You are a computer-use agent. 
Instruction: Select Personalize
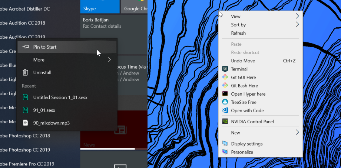point(260,152)
